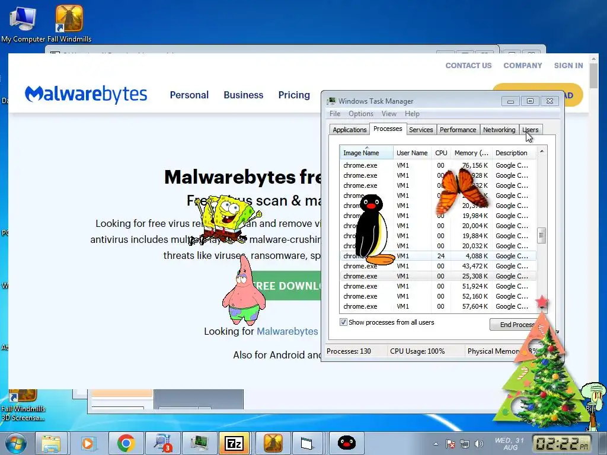The image size is (607, 455).
Task: Open Pricing navigation item
Action: click(294, 95)
